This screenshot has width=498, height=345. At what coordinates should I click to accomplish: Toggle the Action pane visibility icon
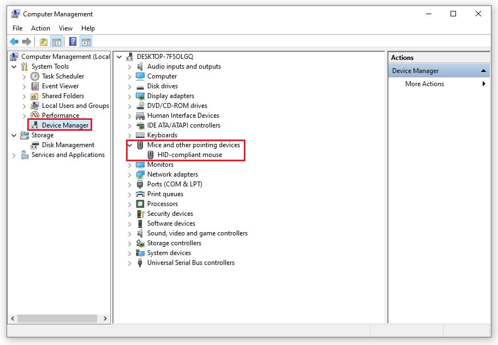[x=86, y=41]
